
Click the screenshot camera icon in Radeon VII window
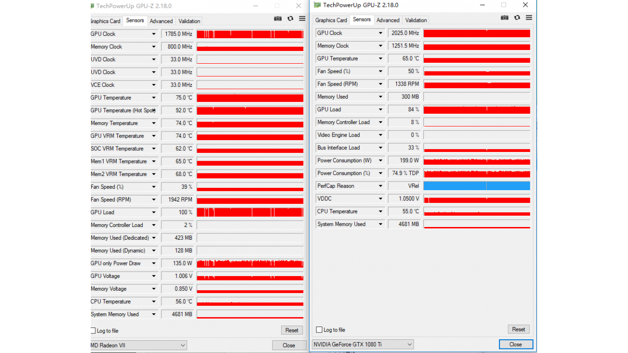coord(278,19)
